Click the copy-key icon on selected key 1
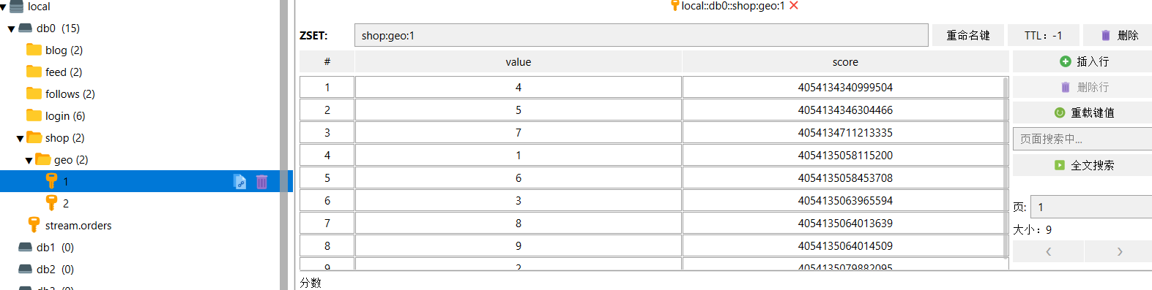This screenshot has height=290, width=1152. pos(239,181)
